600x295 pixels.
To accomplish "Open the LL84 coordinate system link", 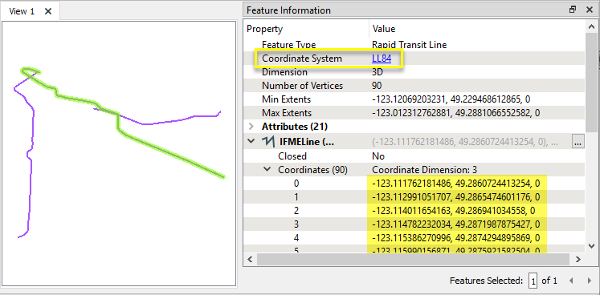I will click(381, 59).
